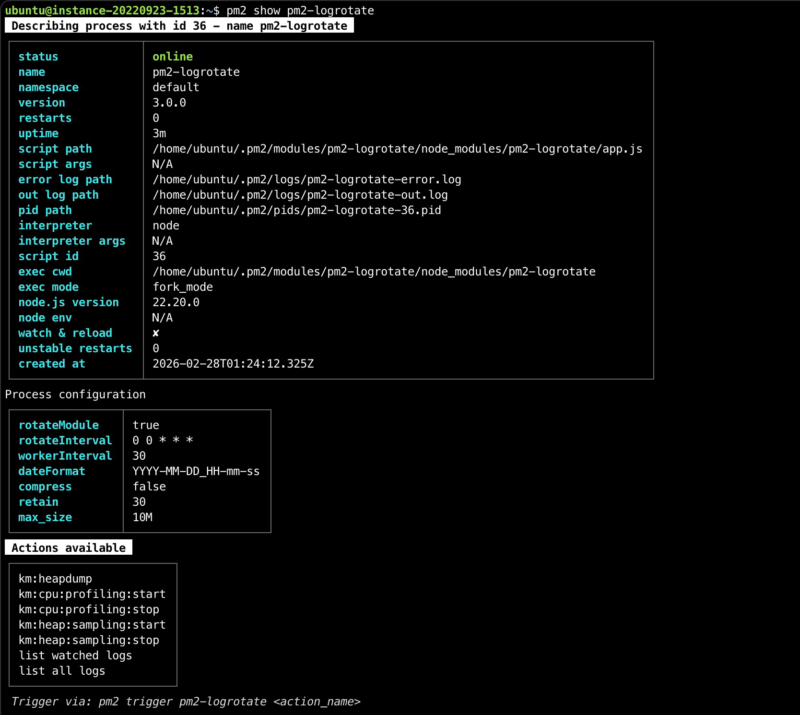Image resolution: width=800 pixels, height=715 pixels.
Task: Click the created at timestamp value
Action: pyautogui.click(x=233, y=364)
